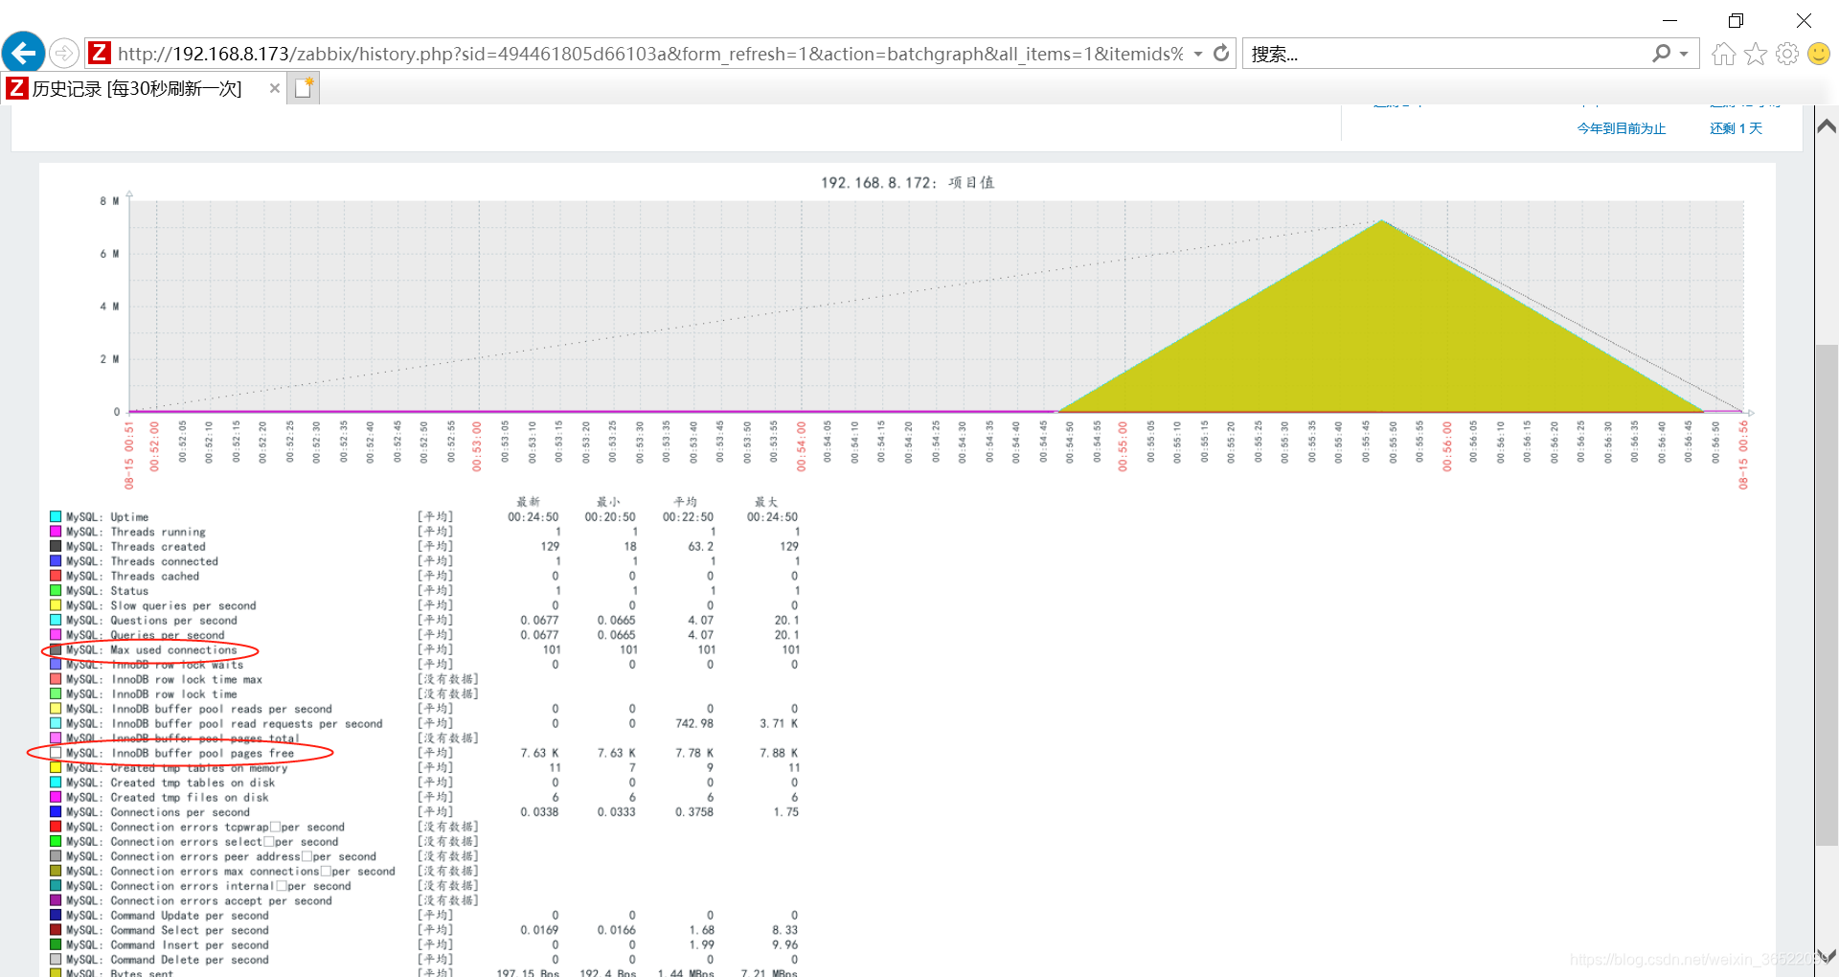Click the swatch beside Command Insert per second
This screenshot has width=1839, height=977.
(x=56, y=944)
